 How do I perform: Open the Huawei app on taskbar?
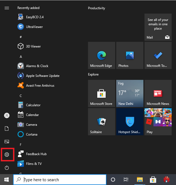click(166, 180)
